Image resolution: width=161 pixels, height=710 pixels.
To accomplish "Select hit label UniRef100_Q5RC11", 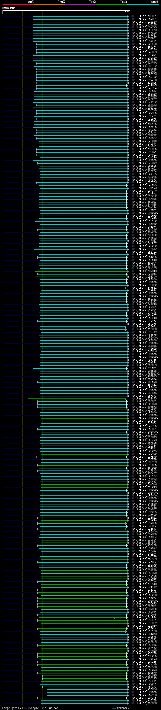I will (144, 448).
